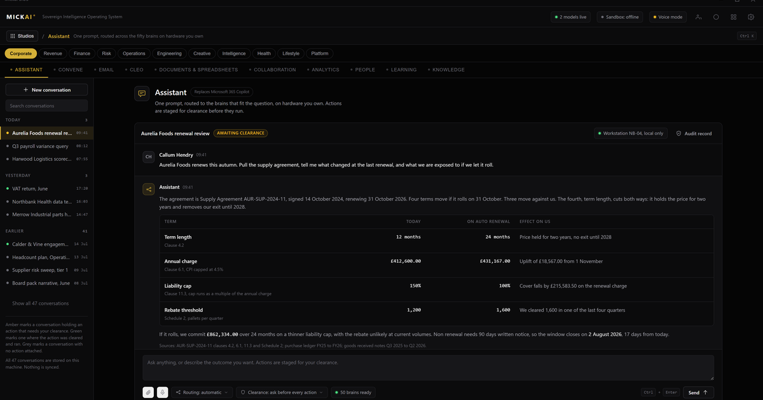Open Merrow Industrial parts conversation

(x=46, y=215)
